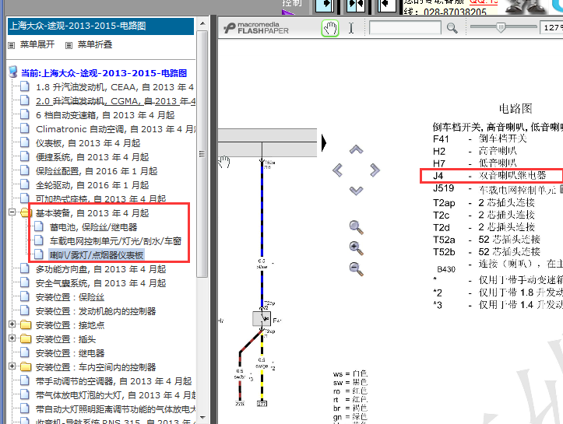The image size is (563, 424).
Task: Open 6 档自动变速箱 document
Action: pos(105,115)
